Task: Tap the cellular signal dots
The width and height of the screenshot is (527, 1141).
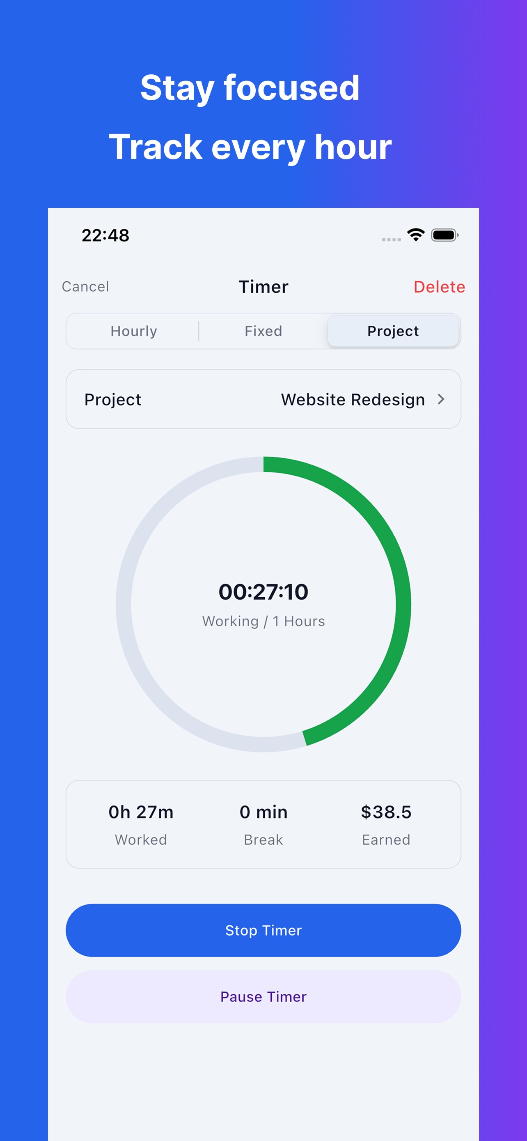Action: [x=391, y=239]
